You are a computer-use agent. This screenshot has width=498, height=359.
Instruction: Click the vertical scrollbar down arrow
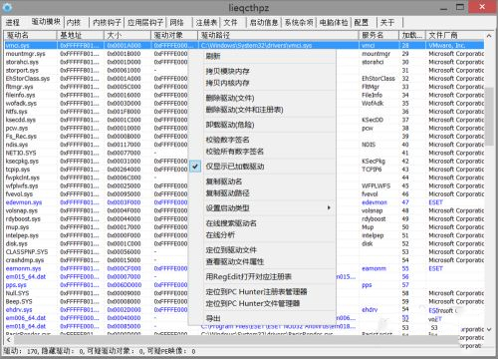coord(489,329)
